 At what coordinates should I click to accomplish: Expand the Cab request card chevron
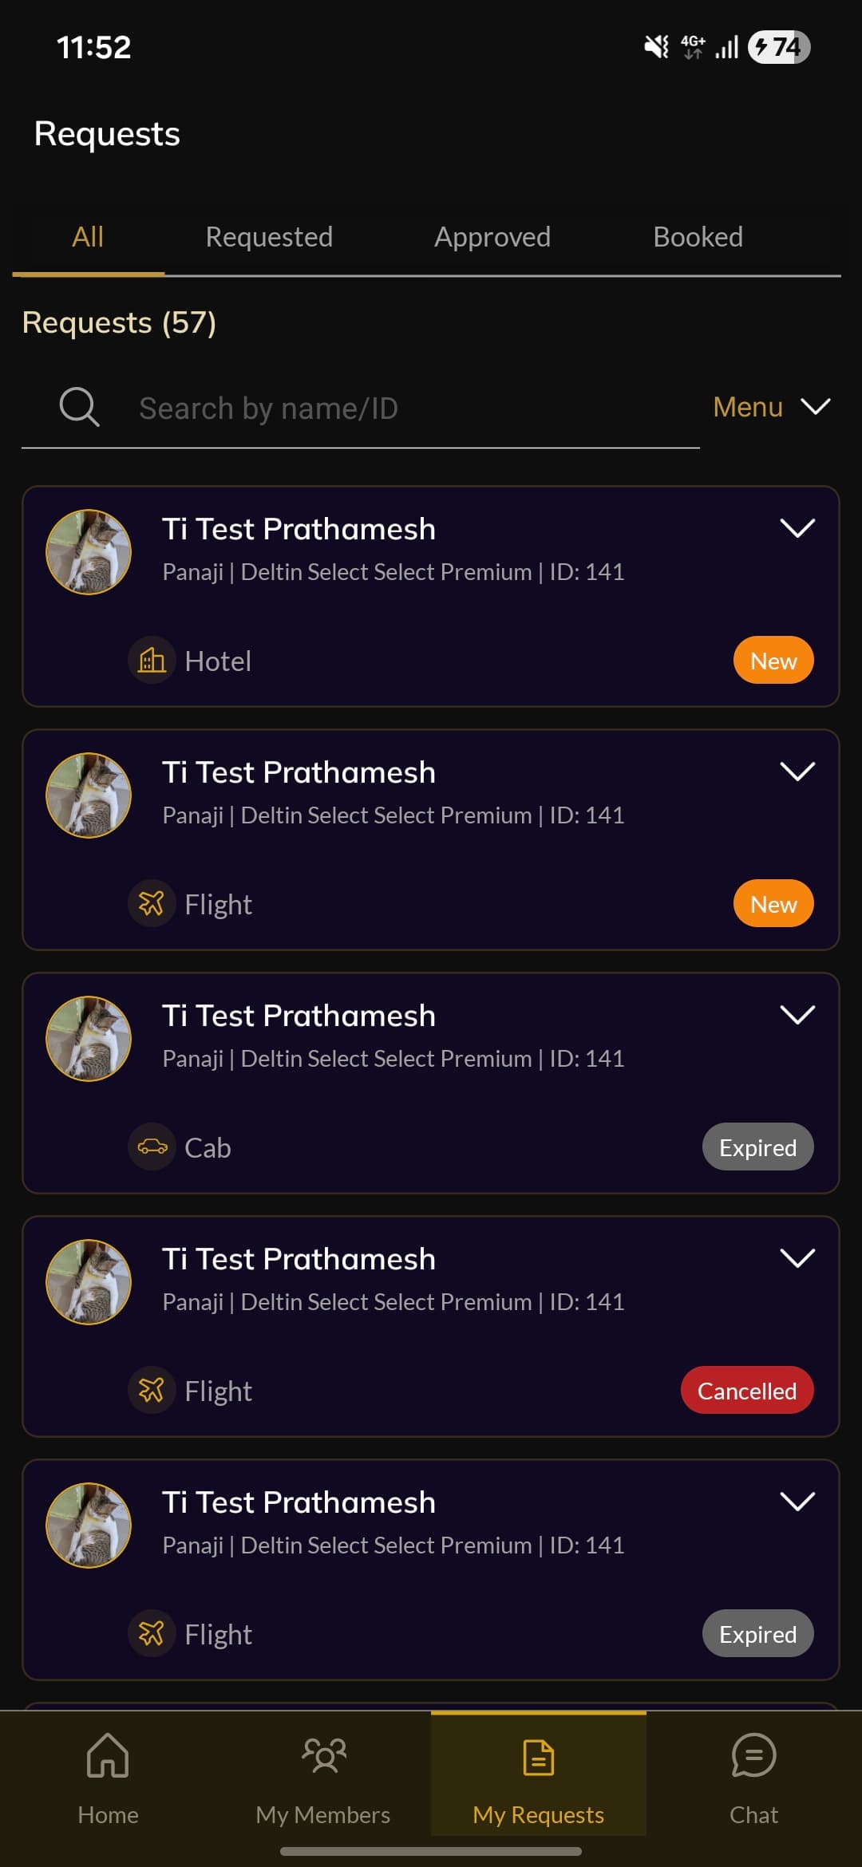pyautogui.click(x=797, y=1015)
